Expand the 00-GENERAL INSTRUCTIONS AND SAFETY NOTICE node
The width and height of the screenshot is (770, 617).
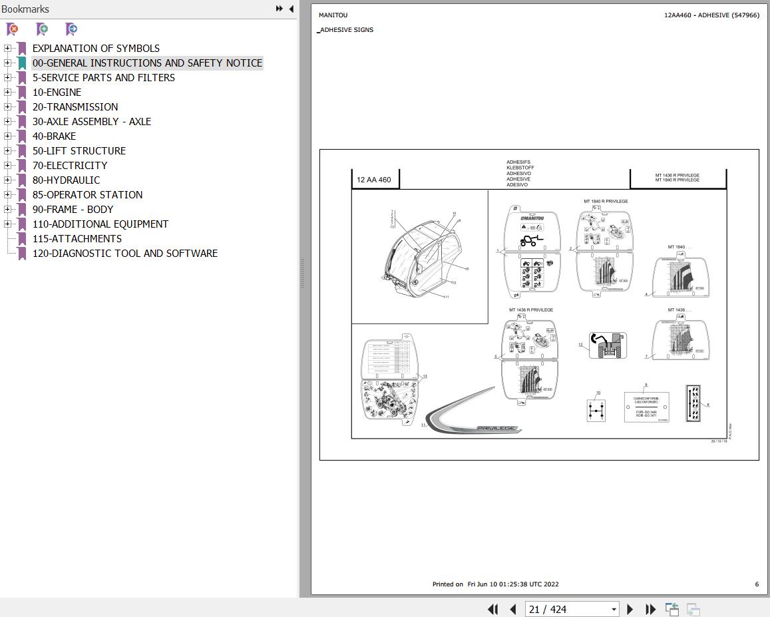click(x=7, y=63)
